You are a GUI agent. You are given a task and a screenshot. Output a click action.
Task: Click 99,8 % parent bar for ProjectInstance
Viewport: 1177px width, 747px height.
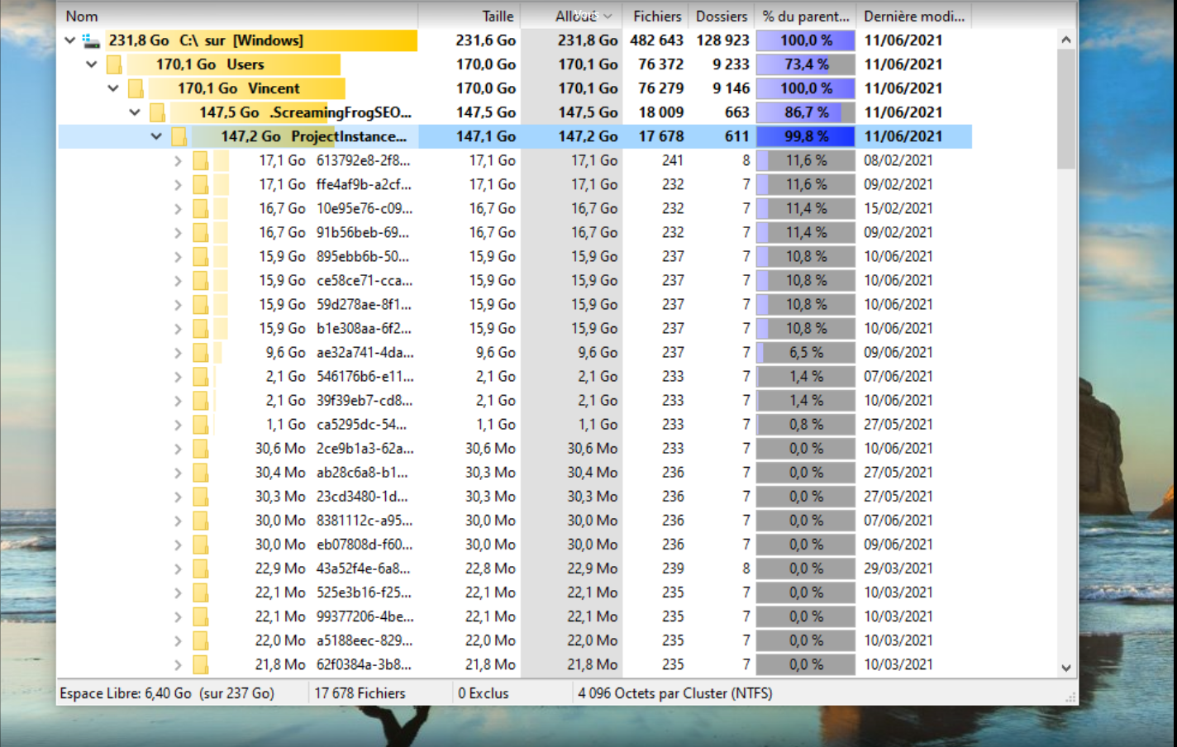805,136
